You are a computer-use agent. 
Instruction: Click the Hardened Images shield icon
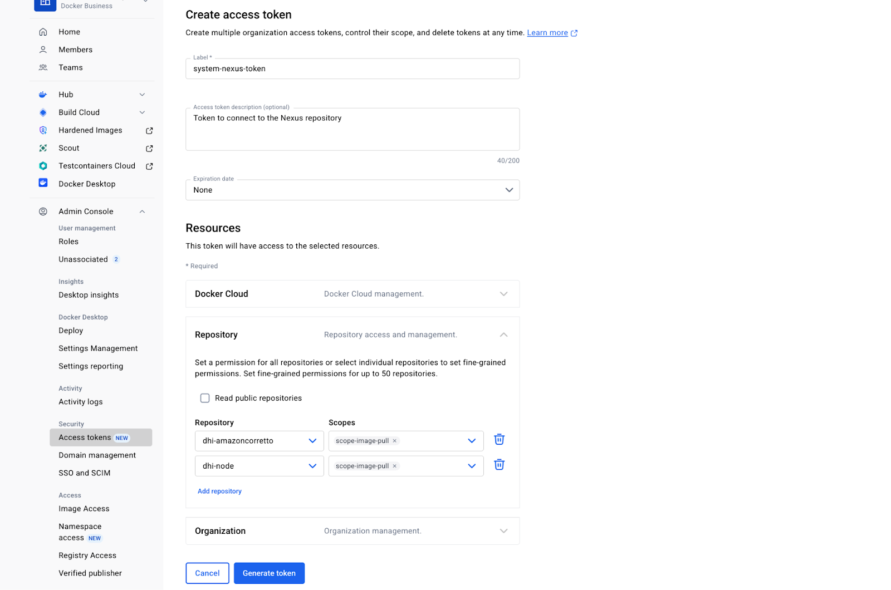43,130
